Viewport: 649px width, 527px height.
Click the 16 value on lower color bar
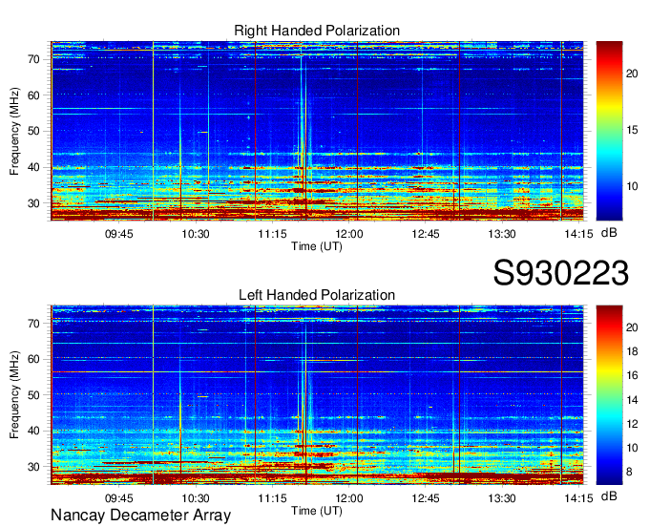coord(632,376)
